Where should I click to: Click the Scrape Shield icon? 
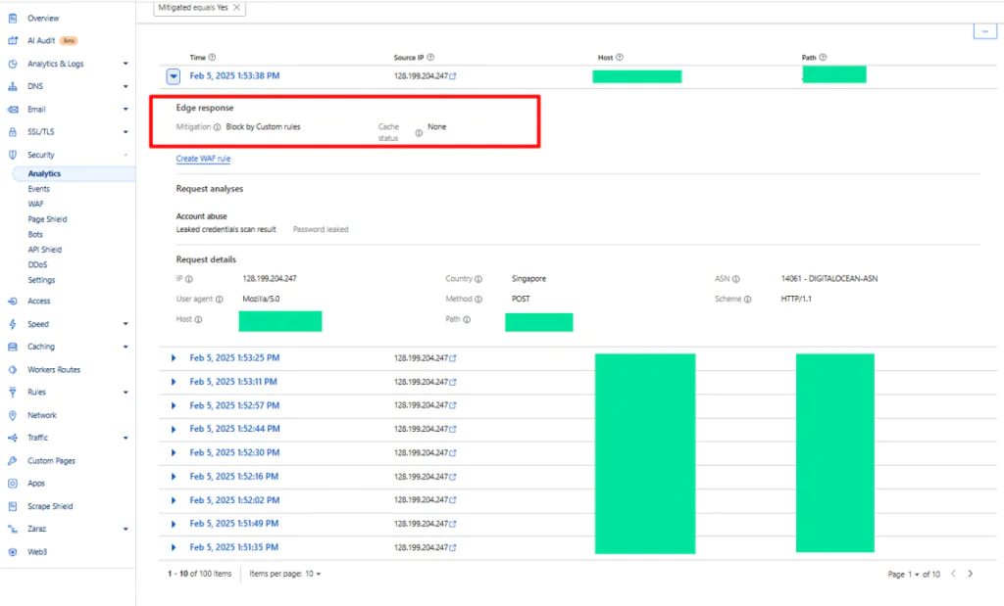pyautogui.click(x=12, y=506)
